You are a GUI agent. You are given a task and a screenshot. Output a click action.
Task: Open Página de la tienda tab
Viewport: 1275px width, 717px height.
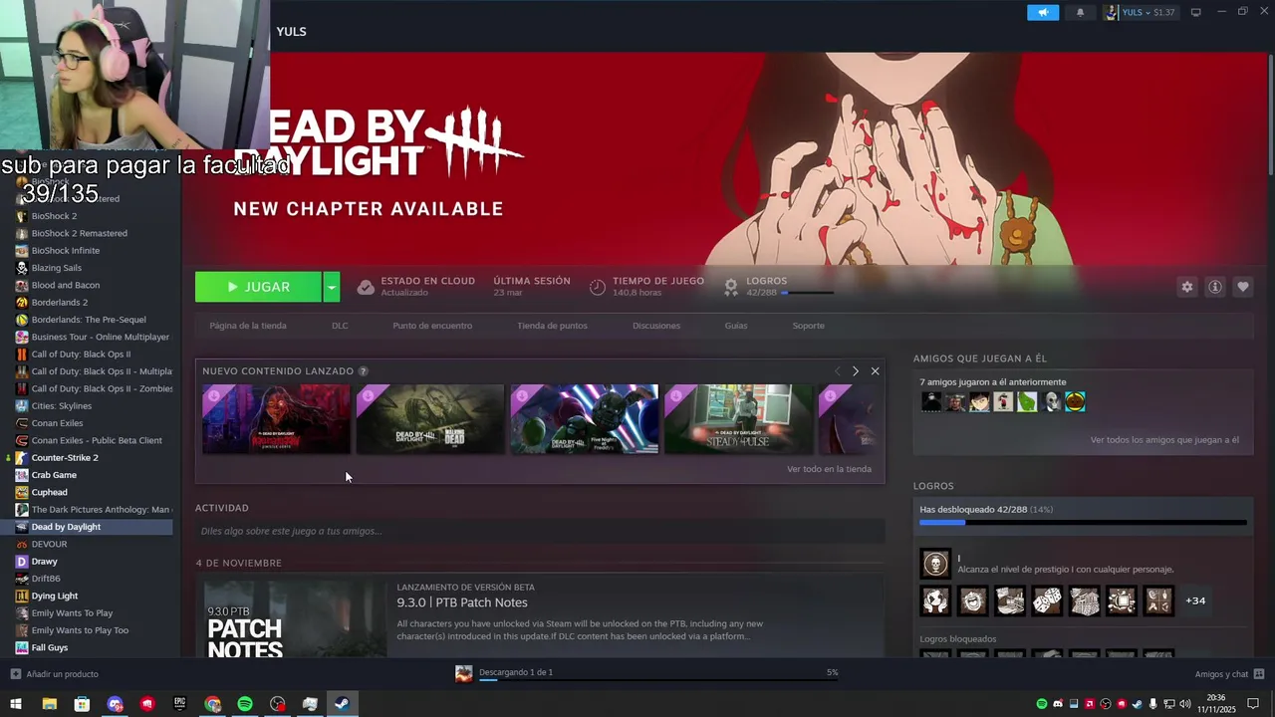point(248,326)
